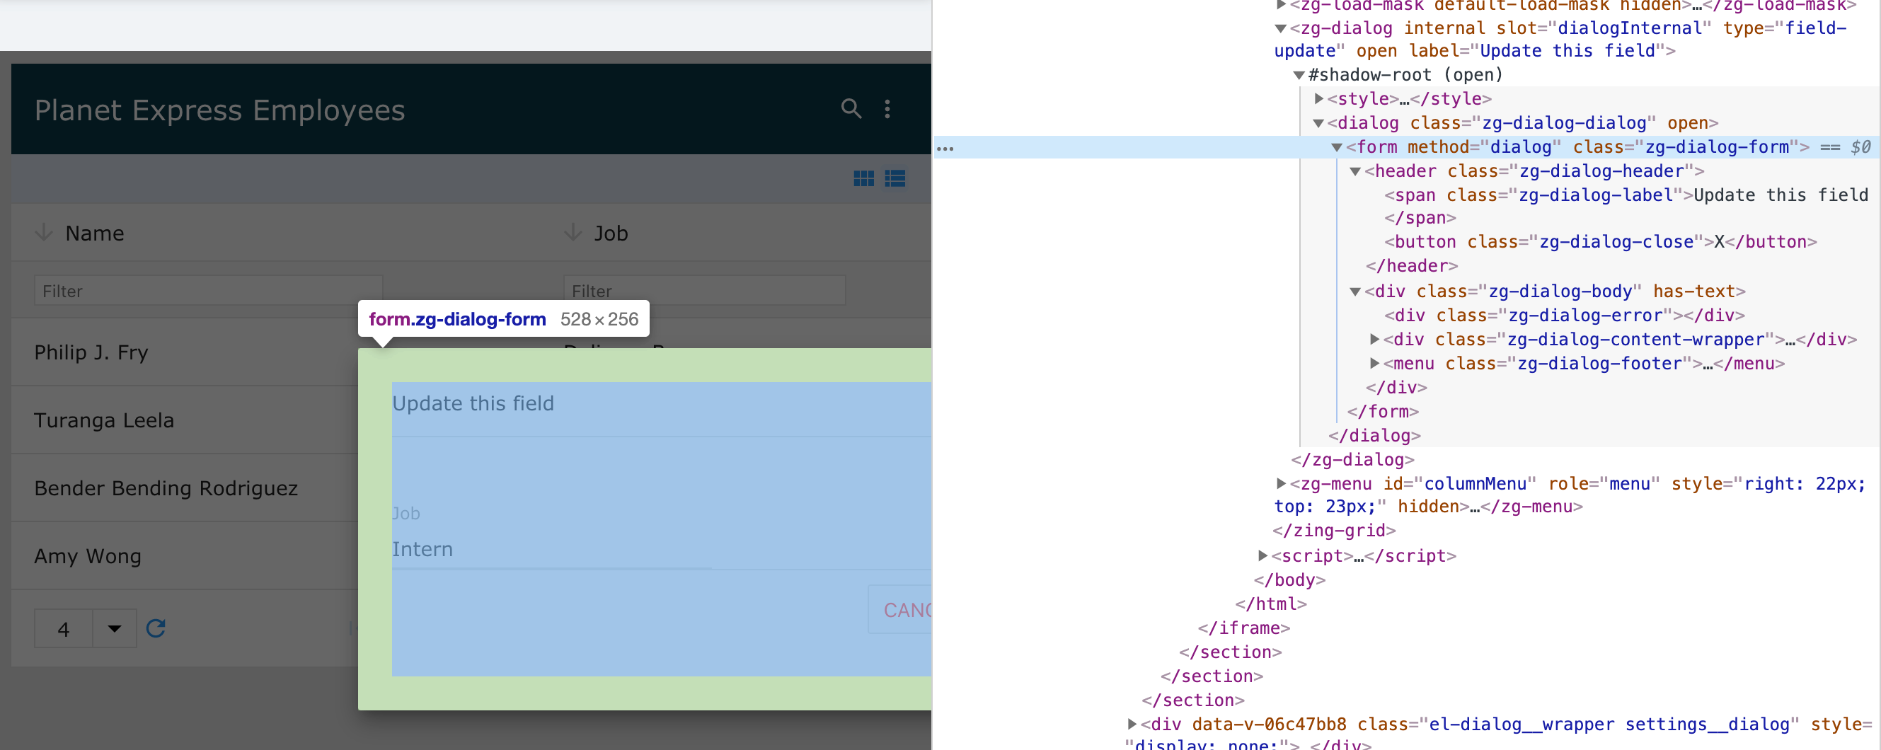Switch to row list view layout
1881x750 pixels.
tap(895, 178)
